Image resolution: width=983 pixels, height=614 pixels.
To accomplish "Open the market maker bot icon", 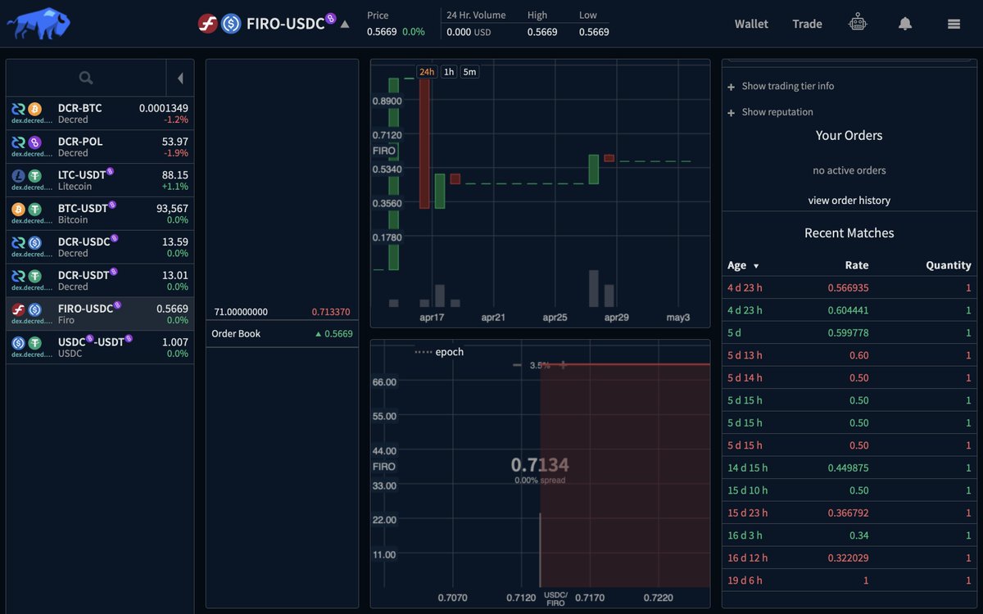I will coord(858,22).
